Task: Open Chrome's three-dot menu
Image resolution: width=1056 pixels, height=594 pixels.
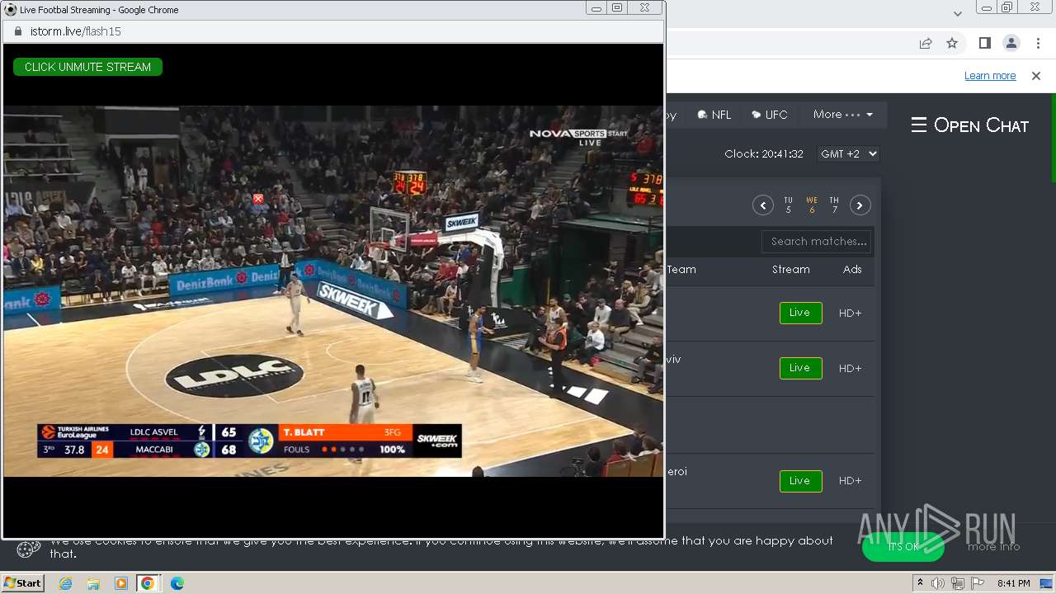Action: (x=1037, y=43)
